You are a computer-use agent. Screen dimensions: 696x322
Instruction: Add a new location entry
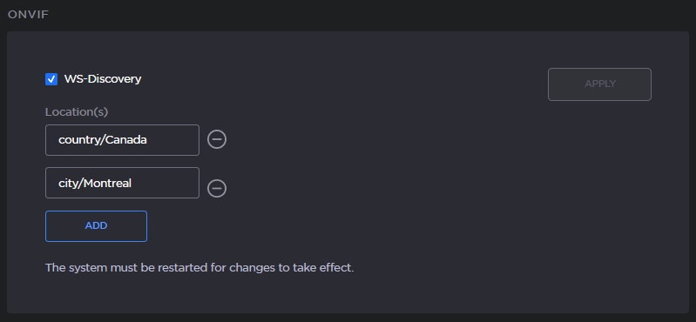click(x=96, y=226)
